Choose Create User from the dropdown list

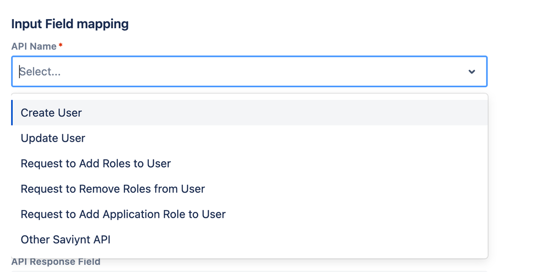[250, 113]
